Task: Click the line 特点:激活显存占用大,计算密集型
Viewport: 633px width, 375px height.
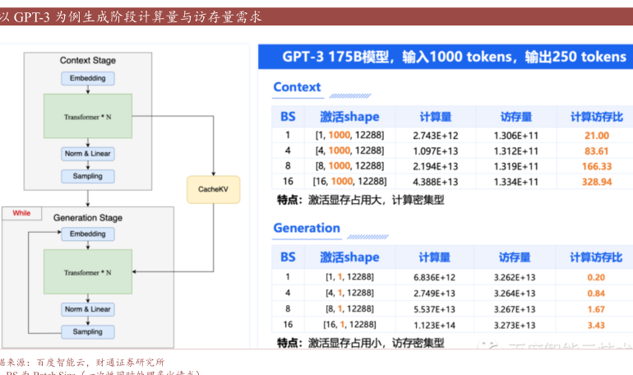Action: click(361, 200)
